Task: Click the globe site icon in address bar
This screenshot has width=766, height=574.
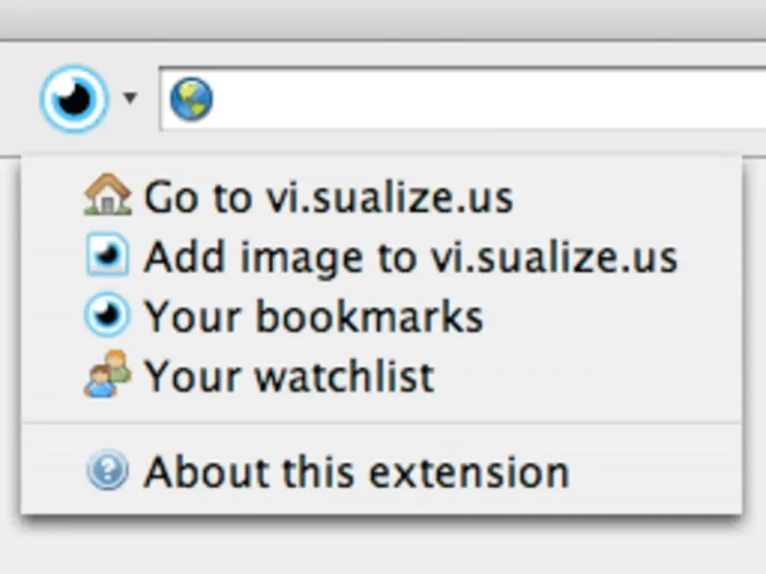Action: point(191,99)
